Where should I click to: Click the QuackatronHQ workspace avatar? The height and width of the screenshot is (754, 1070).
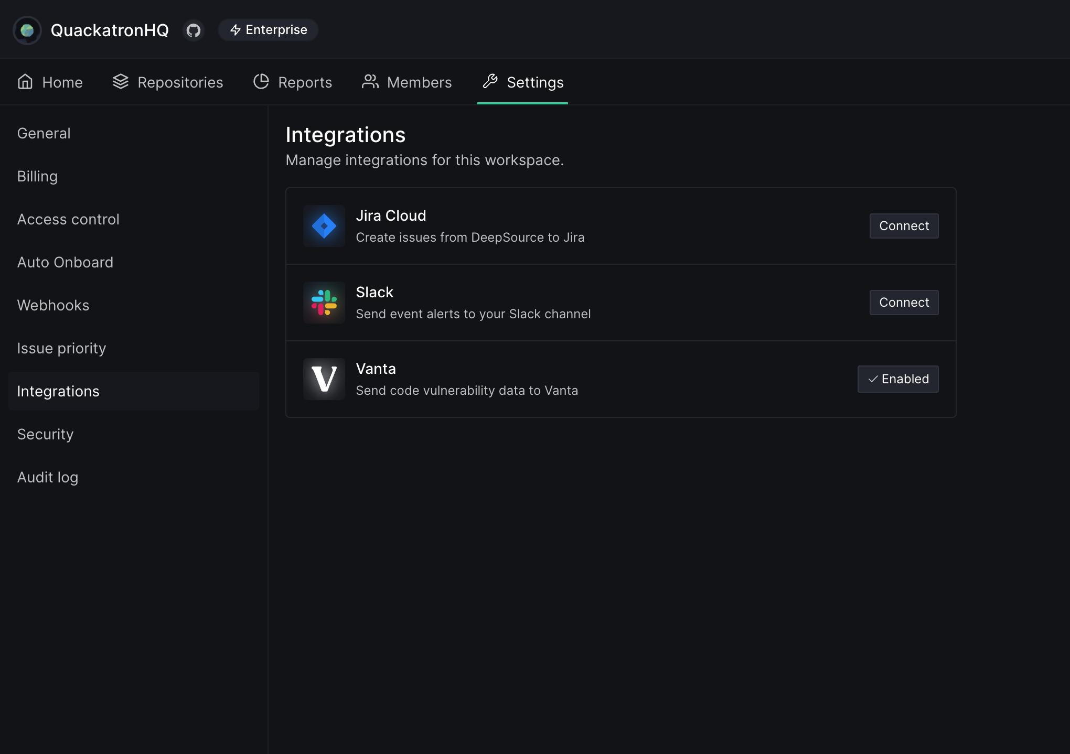point(27,30)
